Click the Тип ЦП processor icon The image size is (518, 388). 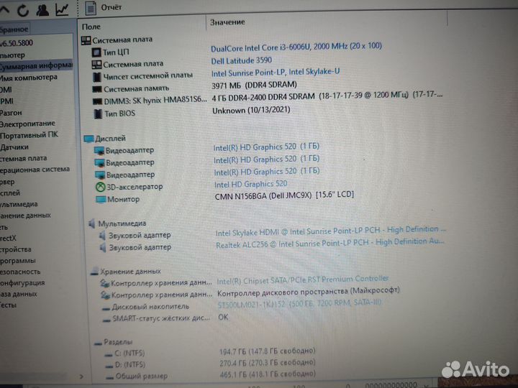click(96, 52)
